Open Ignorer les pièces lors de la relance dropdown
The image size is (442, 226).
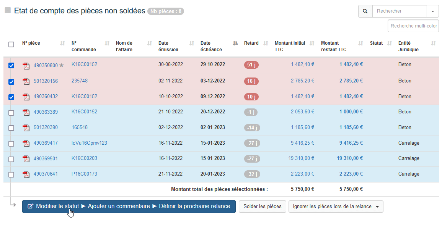pos(336,207)
